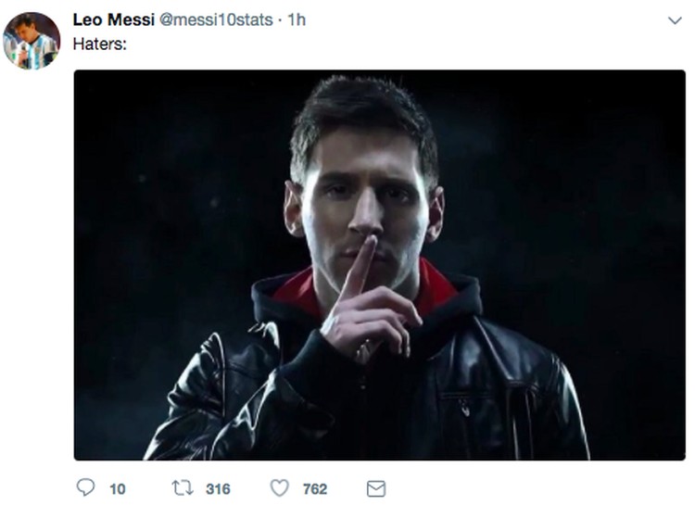695x505 pixels.
Task: Open the tweet author's profile avatar
Action: coord(32,41)
